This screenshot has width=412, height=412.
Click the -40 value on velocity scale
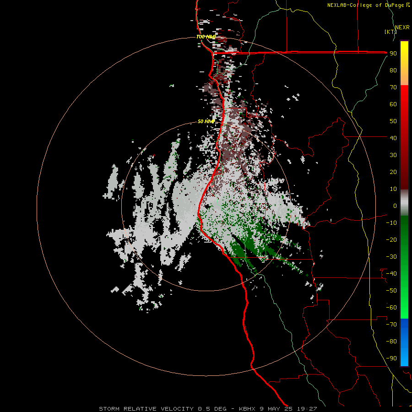pos(391,274)
